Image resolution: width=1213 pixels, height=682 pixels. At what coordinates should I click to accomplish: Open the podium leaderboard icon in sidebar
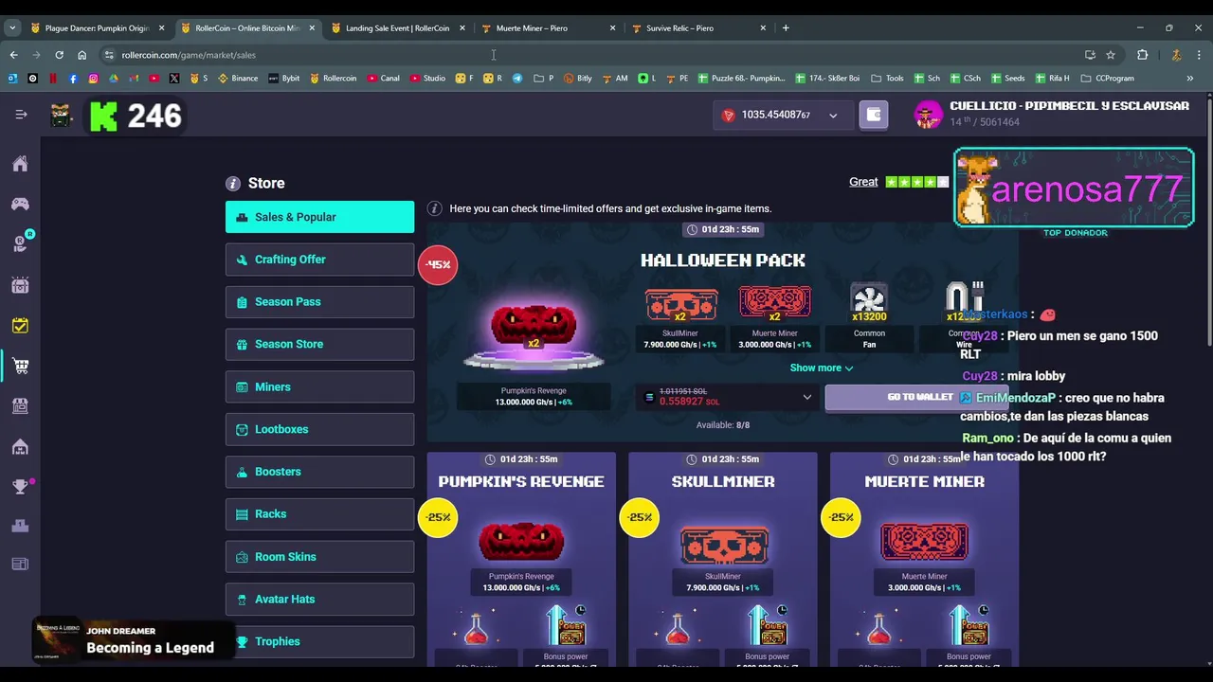(20, 526)
